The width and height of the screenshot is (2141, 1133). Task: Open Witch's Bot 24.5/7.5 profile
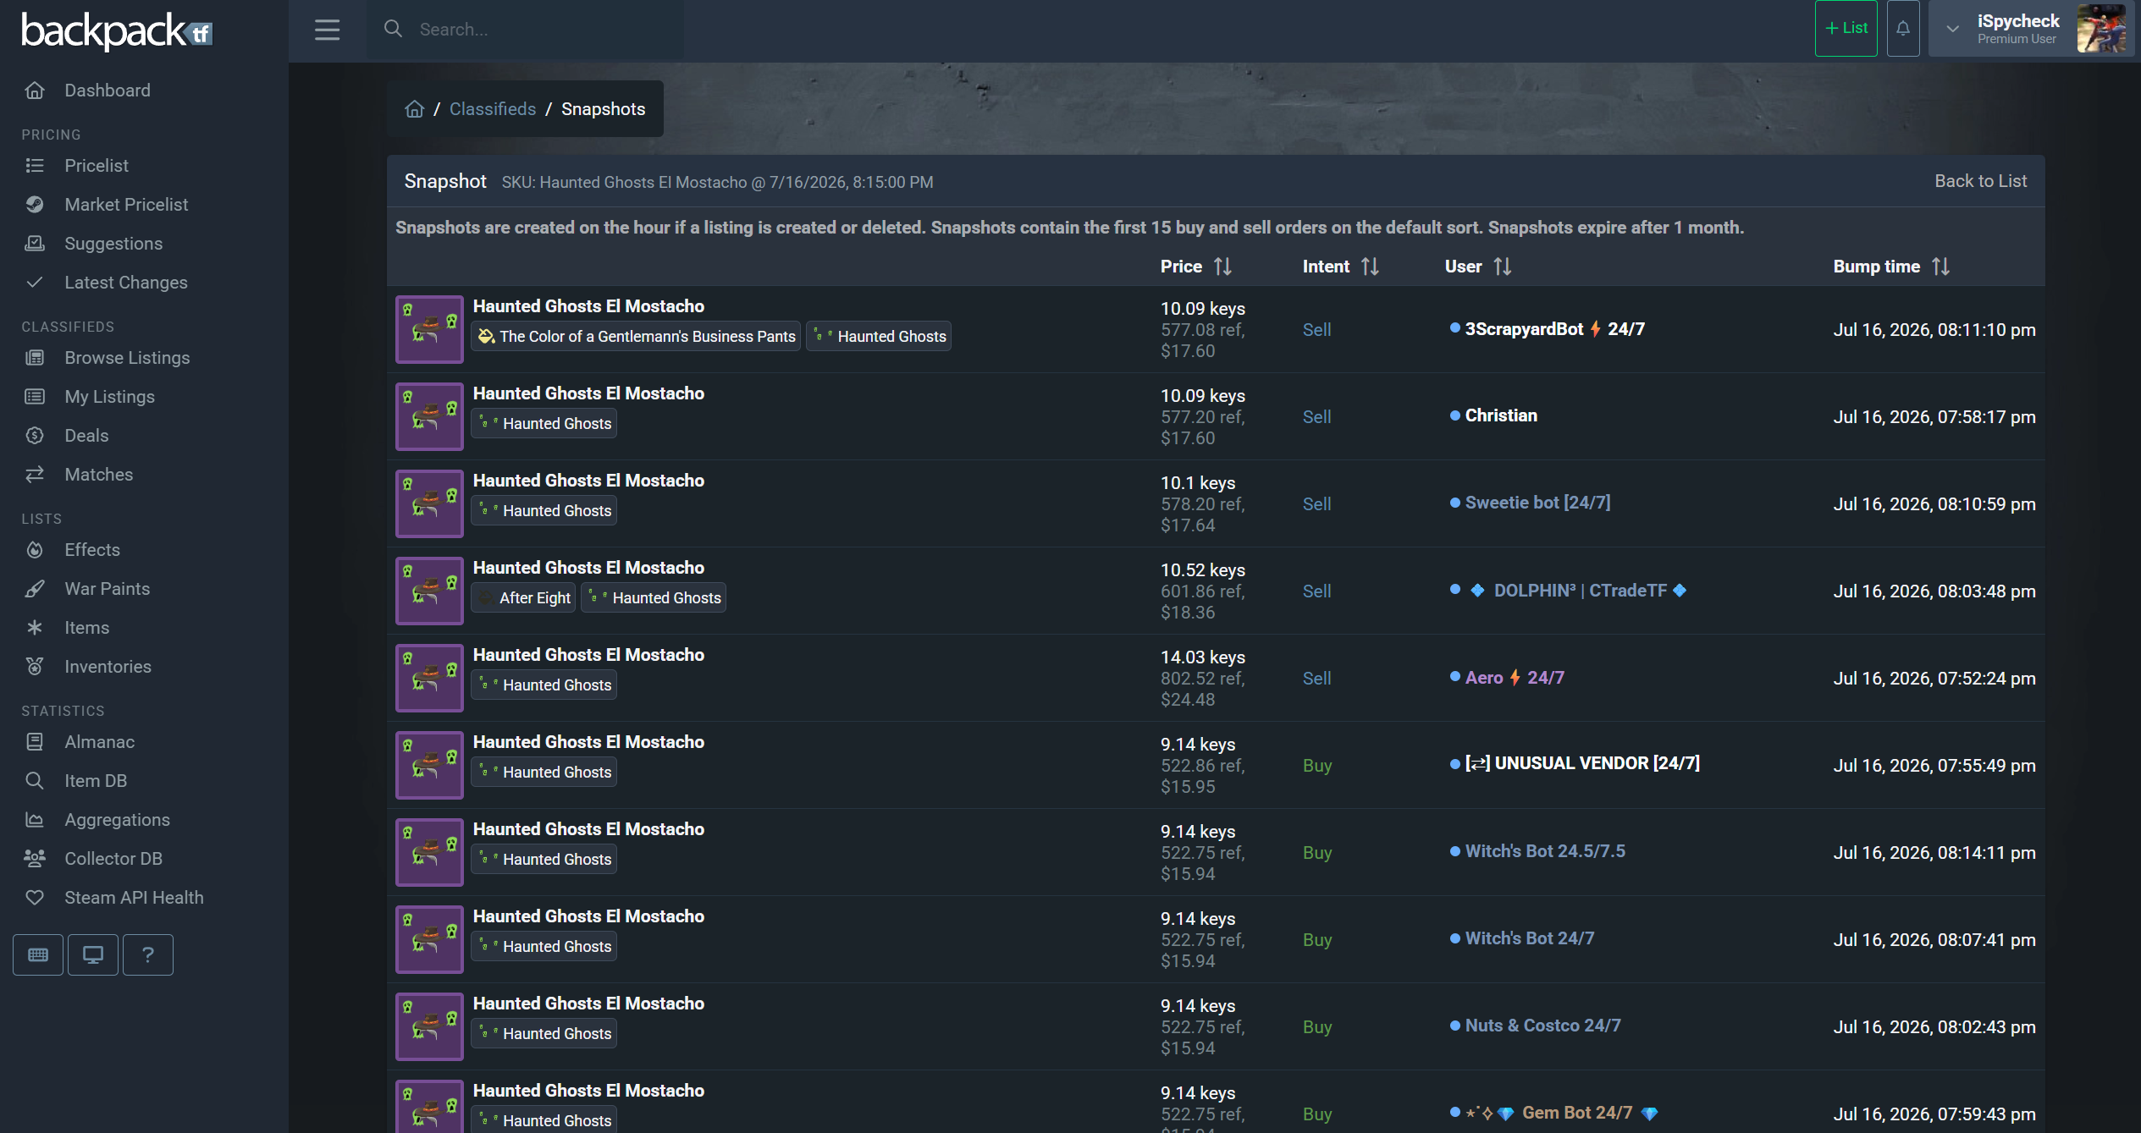(1545, 851)
